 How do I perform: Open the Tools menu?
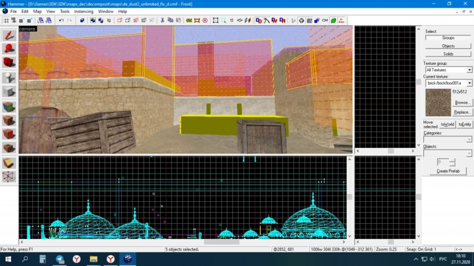pyautogui.click(x=65, y=11)
